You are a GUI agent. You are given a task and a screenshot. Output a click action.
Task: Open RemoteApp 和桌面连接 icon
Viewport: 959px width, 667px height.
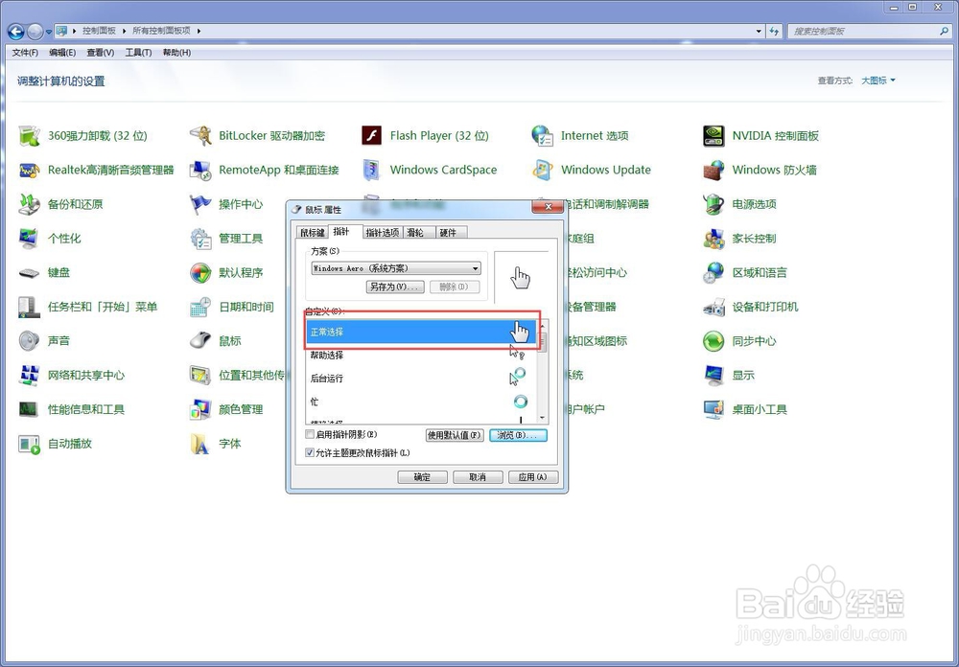pyautogui.click(x=200, y=170)
